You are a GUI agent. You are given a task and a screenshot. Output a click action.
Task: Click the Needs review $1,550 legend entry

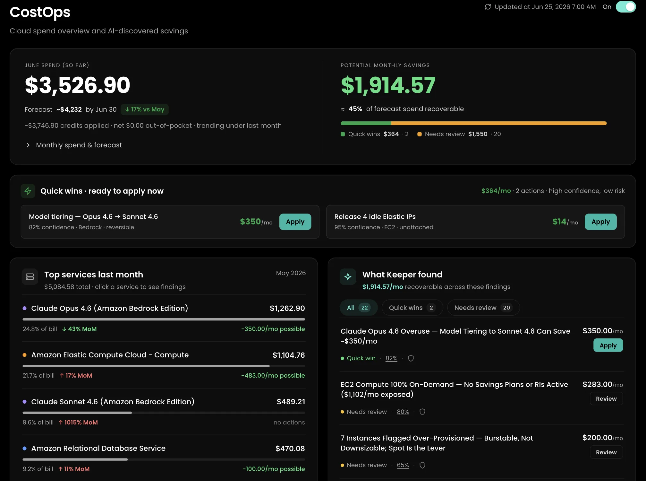459,134
